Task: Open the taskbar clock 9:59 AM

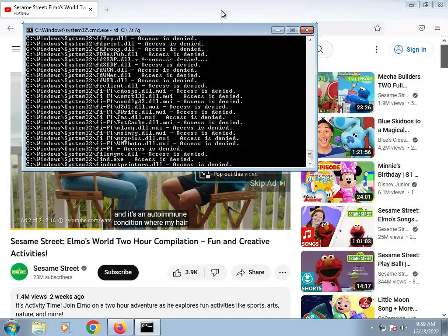Action: [x=426, y=328]
